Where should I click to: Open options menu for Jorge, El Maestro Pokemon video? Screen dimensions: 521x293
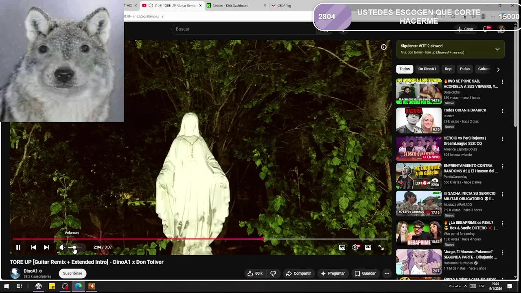click(502, 252)
